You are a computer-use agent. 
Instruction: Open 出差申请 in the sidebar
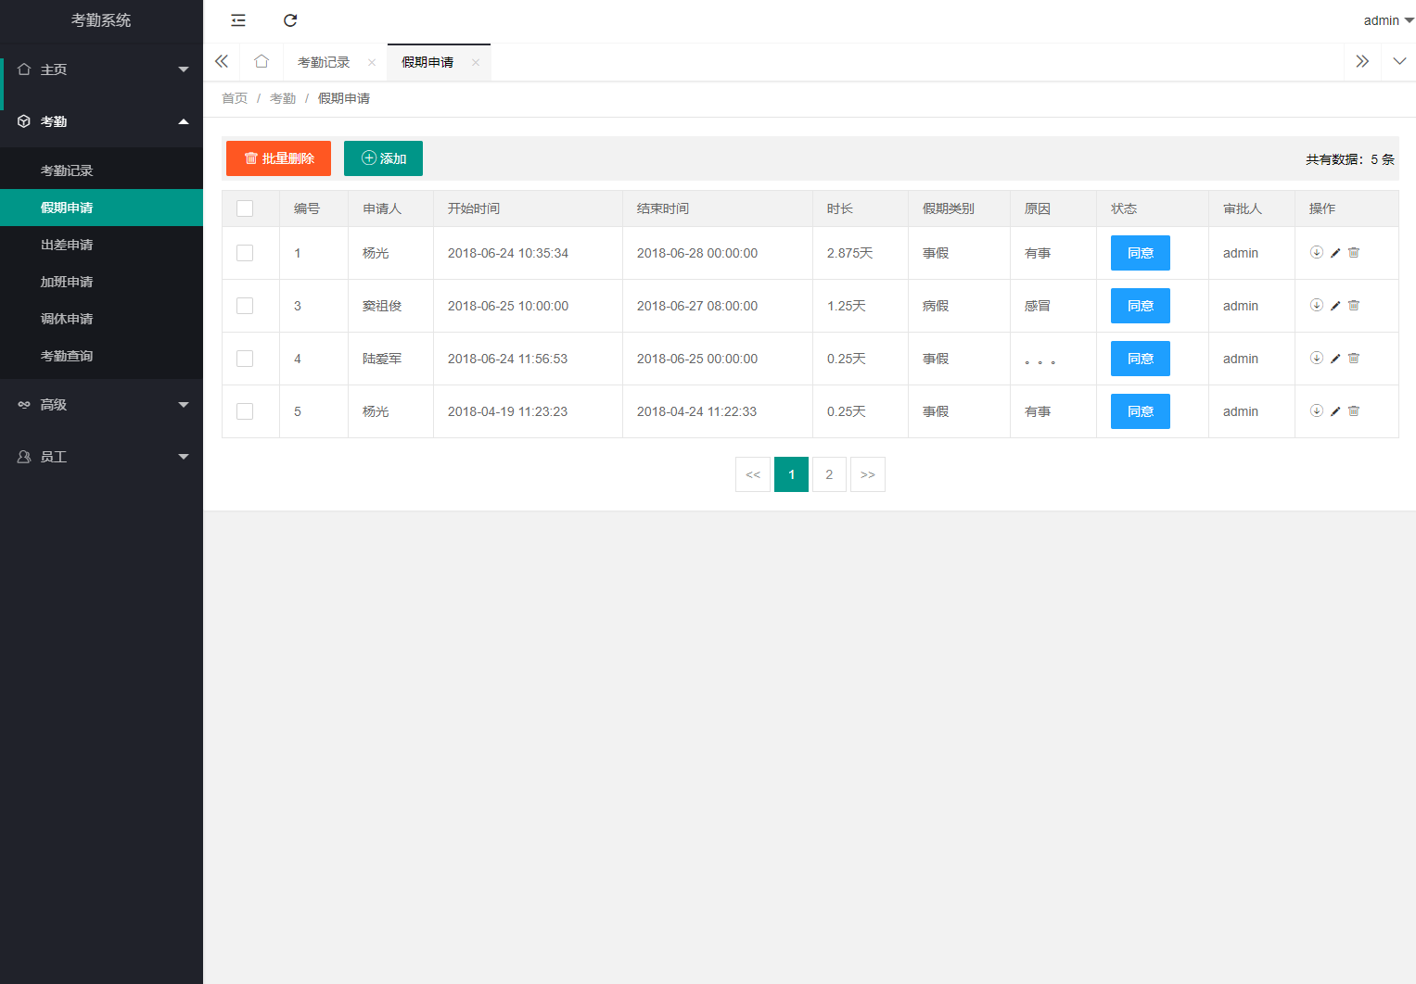coord(102,245)
